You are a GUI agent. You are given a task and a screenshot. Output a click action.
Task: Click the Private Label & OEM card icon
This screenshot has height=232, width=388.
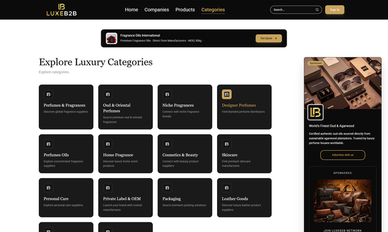108,188
